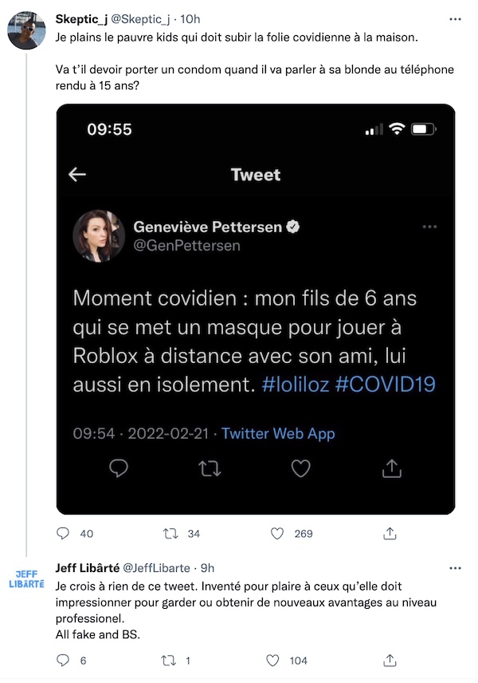Reply to Skeptic_j's tweet

point(63,534)
